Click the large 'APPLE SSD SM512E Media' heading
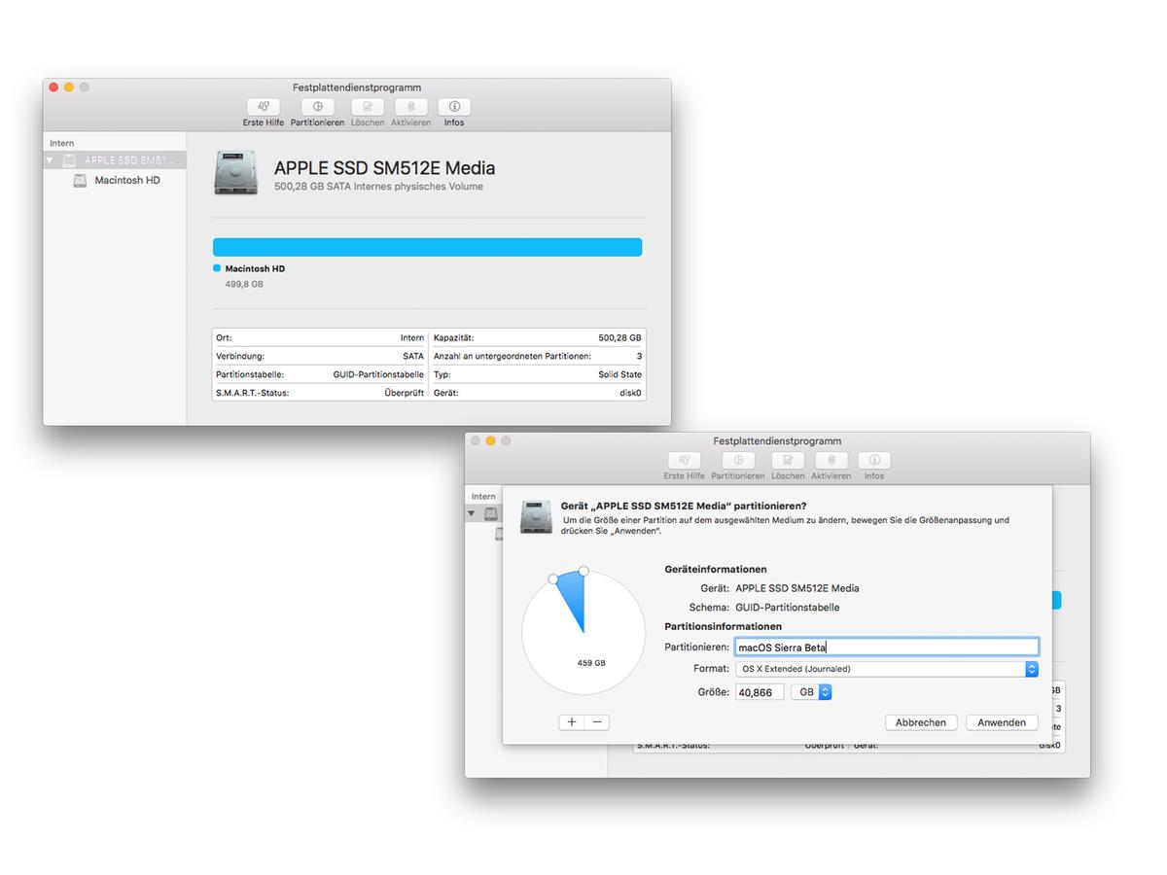1167x875 pixels. click(x=384, y=168)
